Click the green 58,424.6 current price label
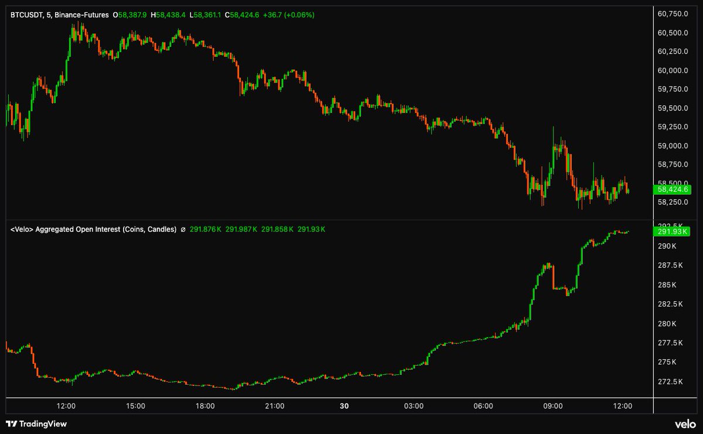This screenshot has width=703, height=434. (673, 190)
